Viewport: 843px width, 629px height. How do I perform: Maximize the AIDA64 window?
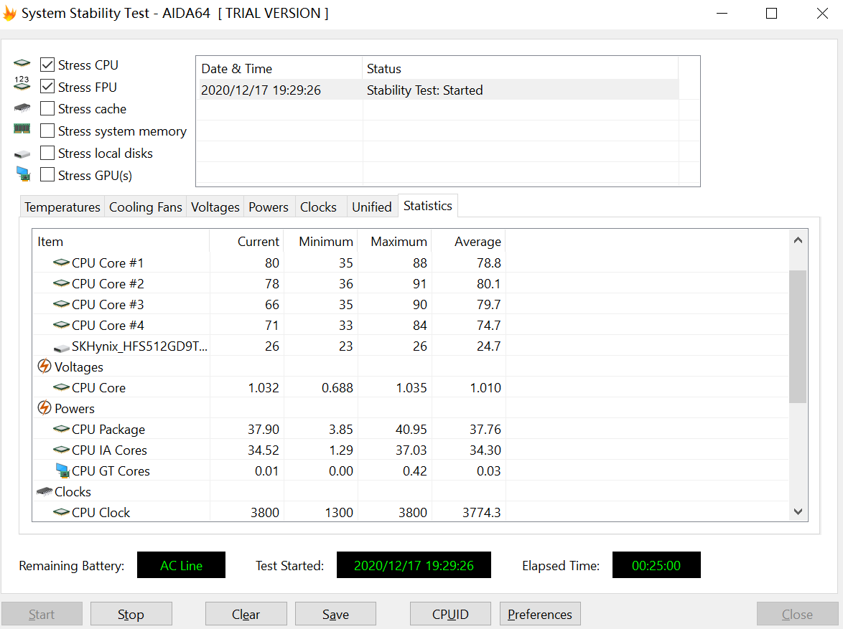(771, 14)
